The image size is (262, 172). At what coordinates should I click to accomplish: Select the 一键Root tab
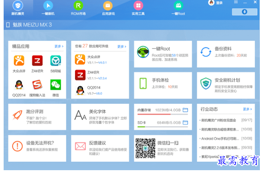pyautogui.click(x=178, y=8)
